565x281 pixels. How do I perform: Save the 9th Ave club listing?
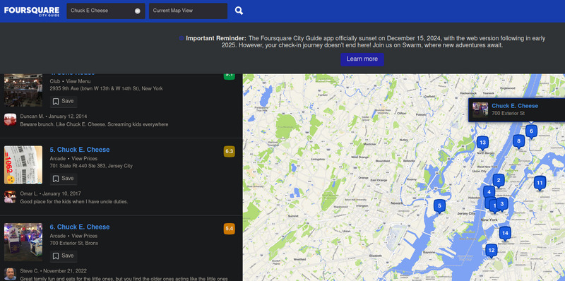click(64, 102)
